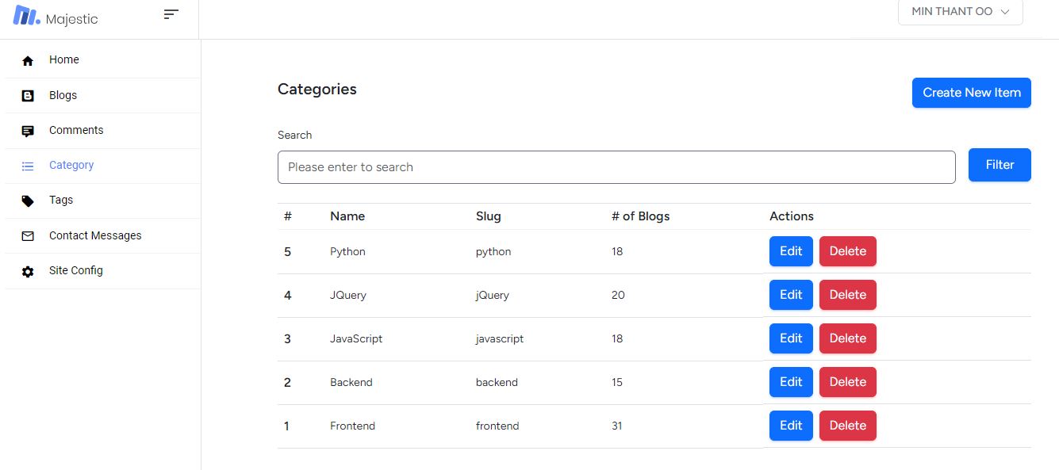The width and height of the screenshot is (1059, 470).
Task: Click the Create New Item button
Action: pyautogui.click(x=971, y=93)
